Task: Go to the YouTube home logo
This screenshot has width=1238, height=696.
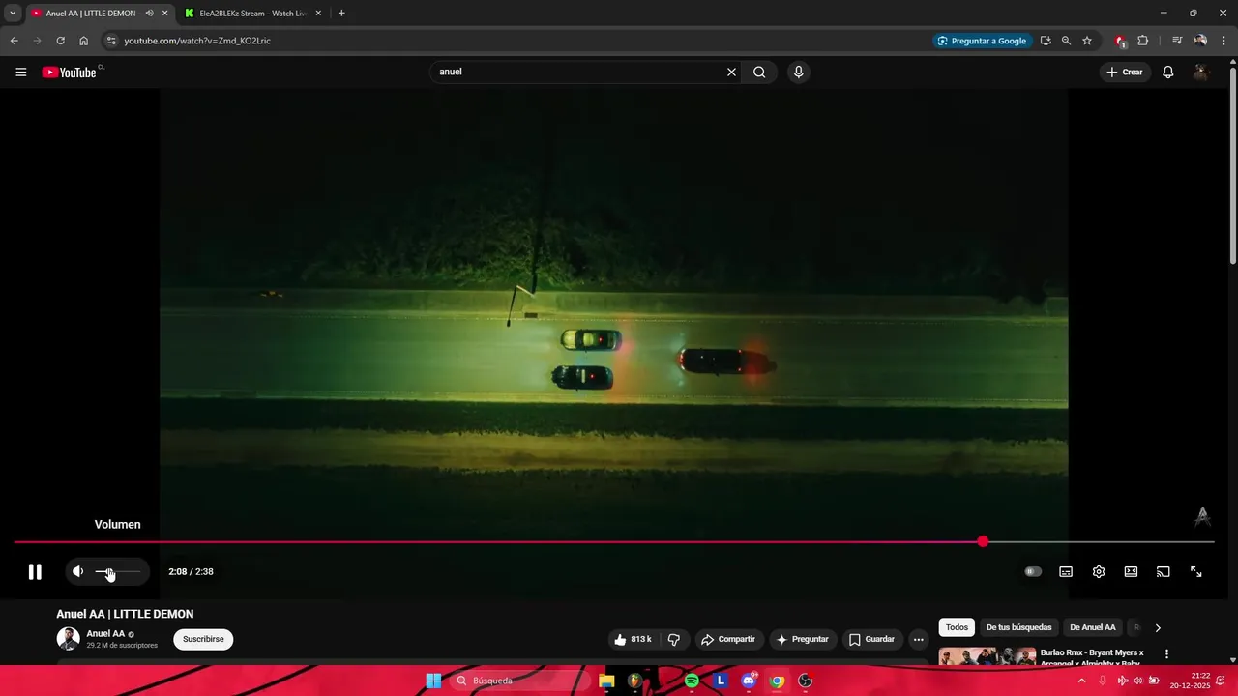Action: pyautogui.click(x=70, y=72)
